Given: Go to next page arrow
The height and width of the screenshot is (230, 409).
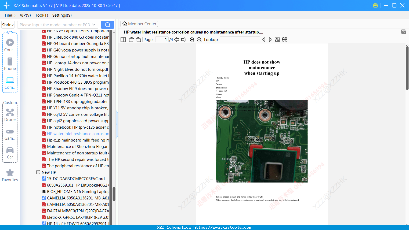Looking at the screenshot, I should pos(184,40).
